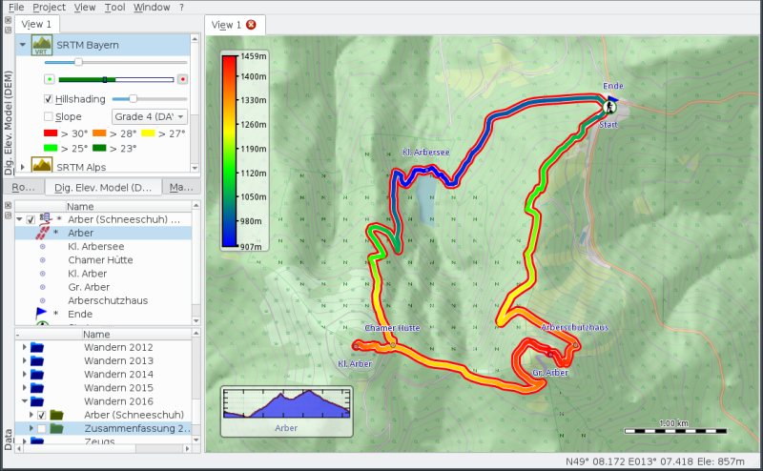The image size is (763, 471).
Task: Click the Name column header in database list
Action: click(96, 335)
